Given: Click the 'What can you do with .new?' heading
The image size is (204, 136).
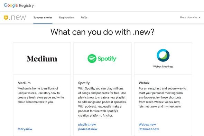Looking at the screenshot, I should [102, 32].
